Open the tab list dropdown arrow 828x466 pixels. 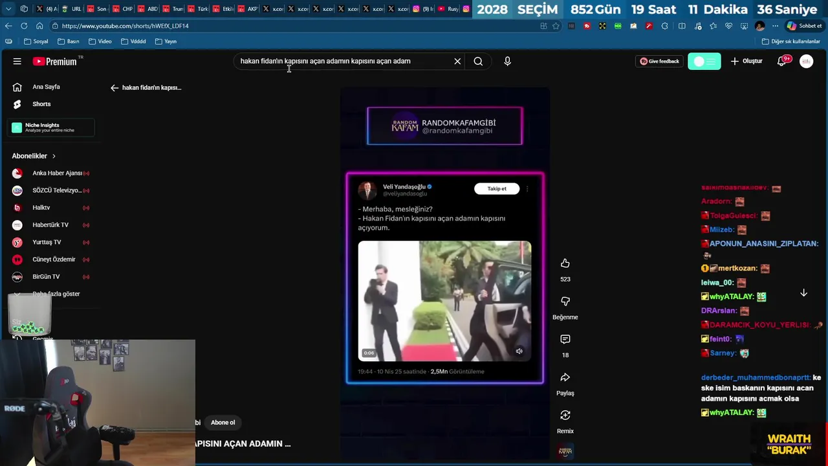point(8,9)
